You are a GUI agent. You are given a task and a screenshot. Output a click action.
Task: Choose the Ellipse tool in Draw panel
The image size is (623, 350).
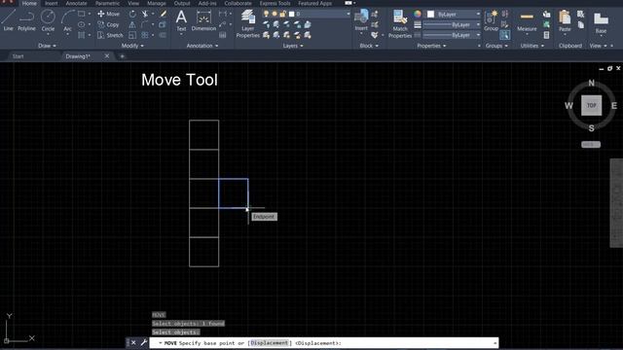pos(82,24)
